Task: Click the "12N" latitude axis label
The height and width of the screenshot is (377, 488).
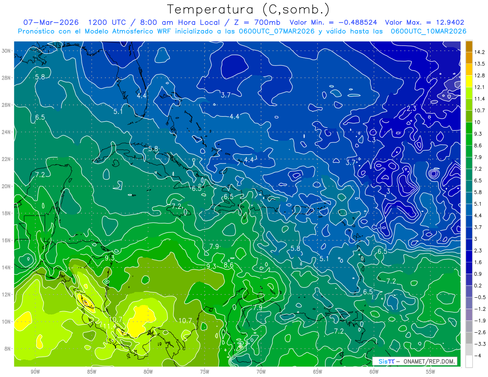Action: [x=6, y=294]
